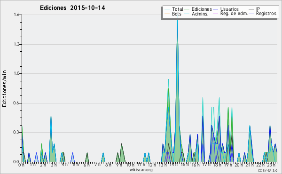The height and width of the screenshot is (174, 282).
Task: Click the wikiscan.org text below the chart
Action: tap(141, 170)
